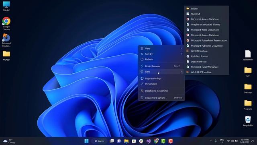The image size is (257, 145).
Task: Open the Wi-Fi network tray icon
Action: point(228,141)
